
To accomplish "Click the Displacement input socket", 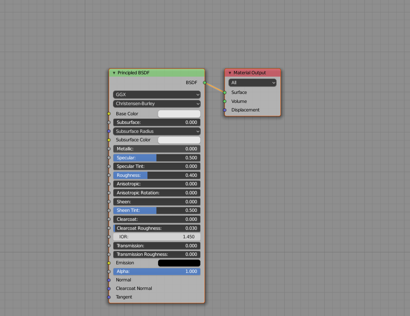I will (225, 110).
